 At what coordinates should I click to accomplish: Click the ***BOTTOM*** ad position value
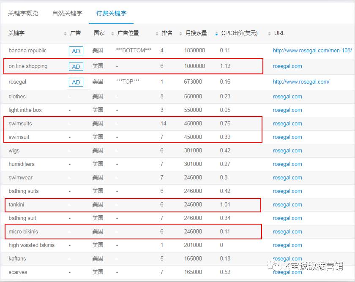click(x=134, y=50)
